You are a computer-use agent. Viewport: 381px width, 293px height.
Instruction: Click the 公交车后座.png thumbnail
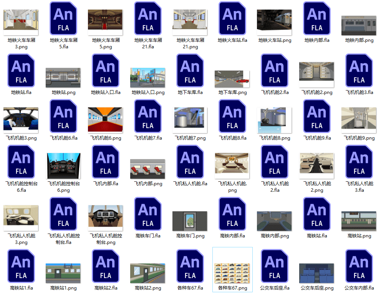(317, 273)
